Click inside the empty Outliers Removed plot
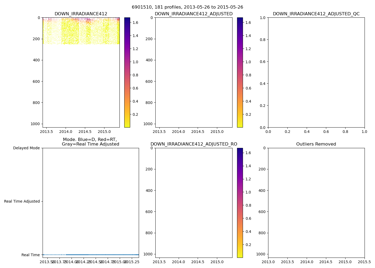This screenshot has height=268, width=375. click(316, 203)
